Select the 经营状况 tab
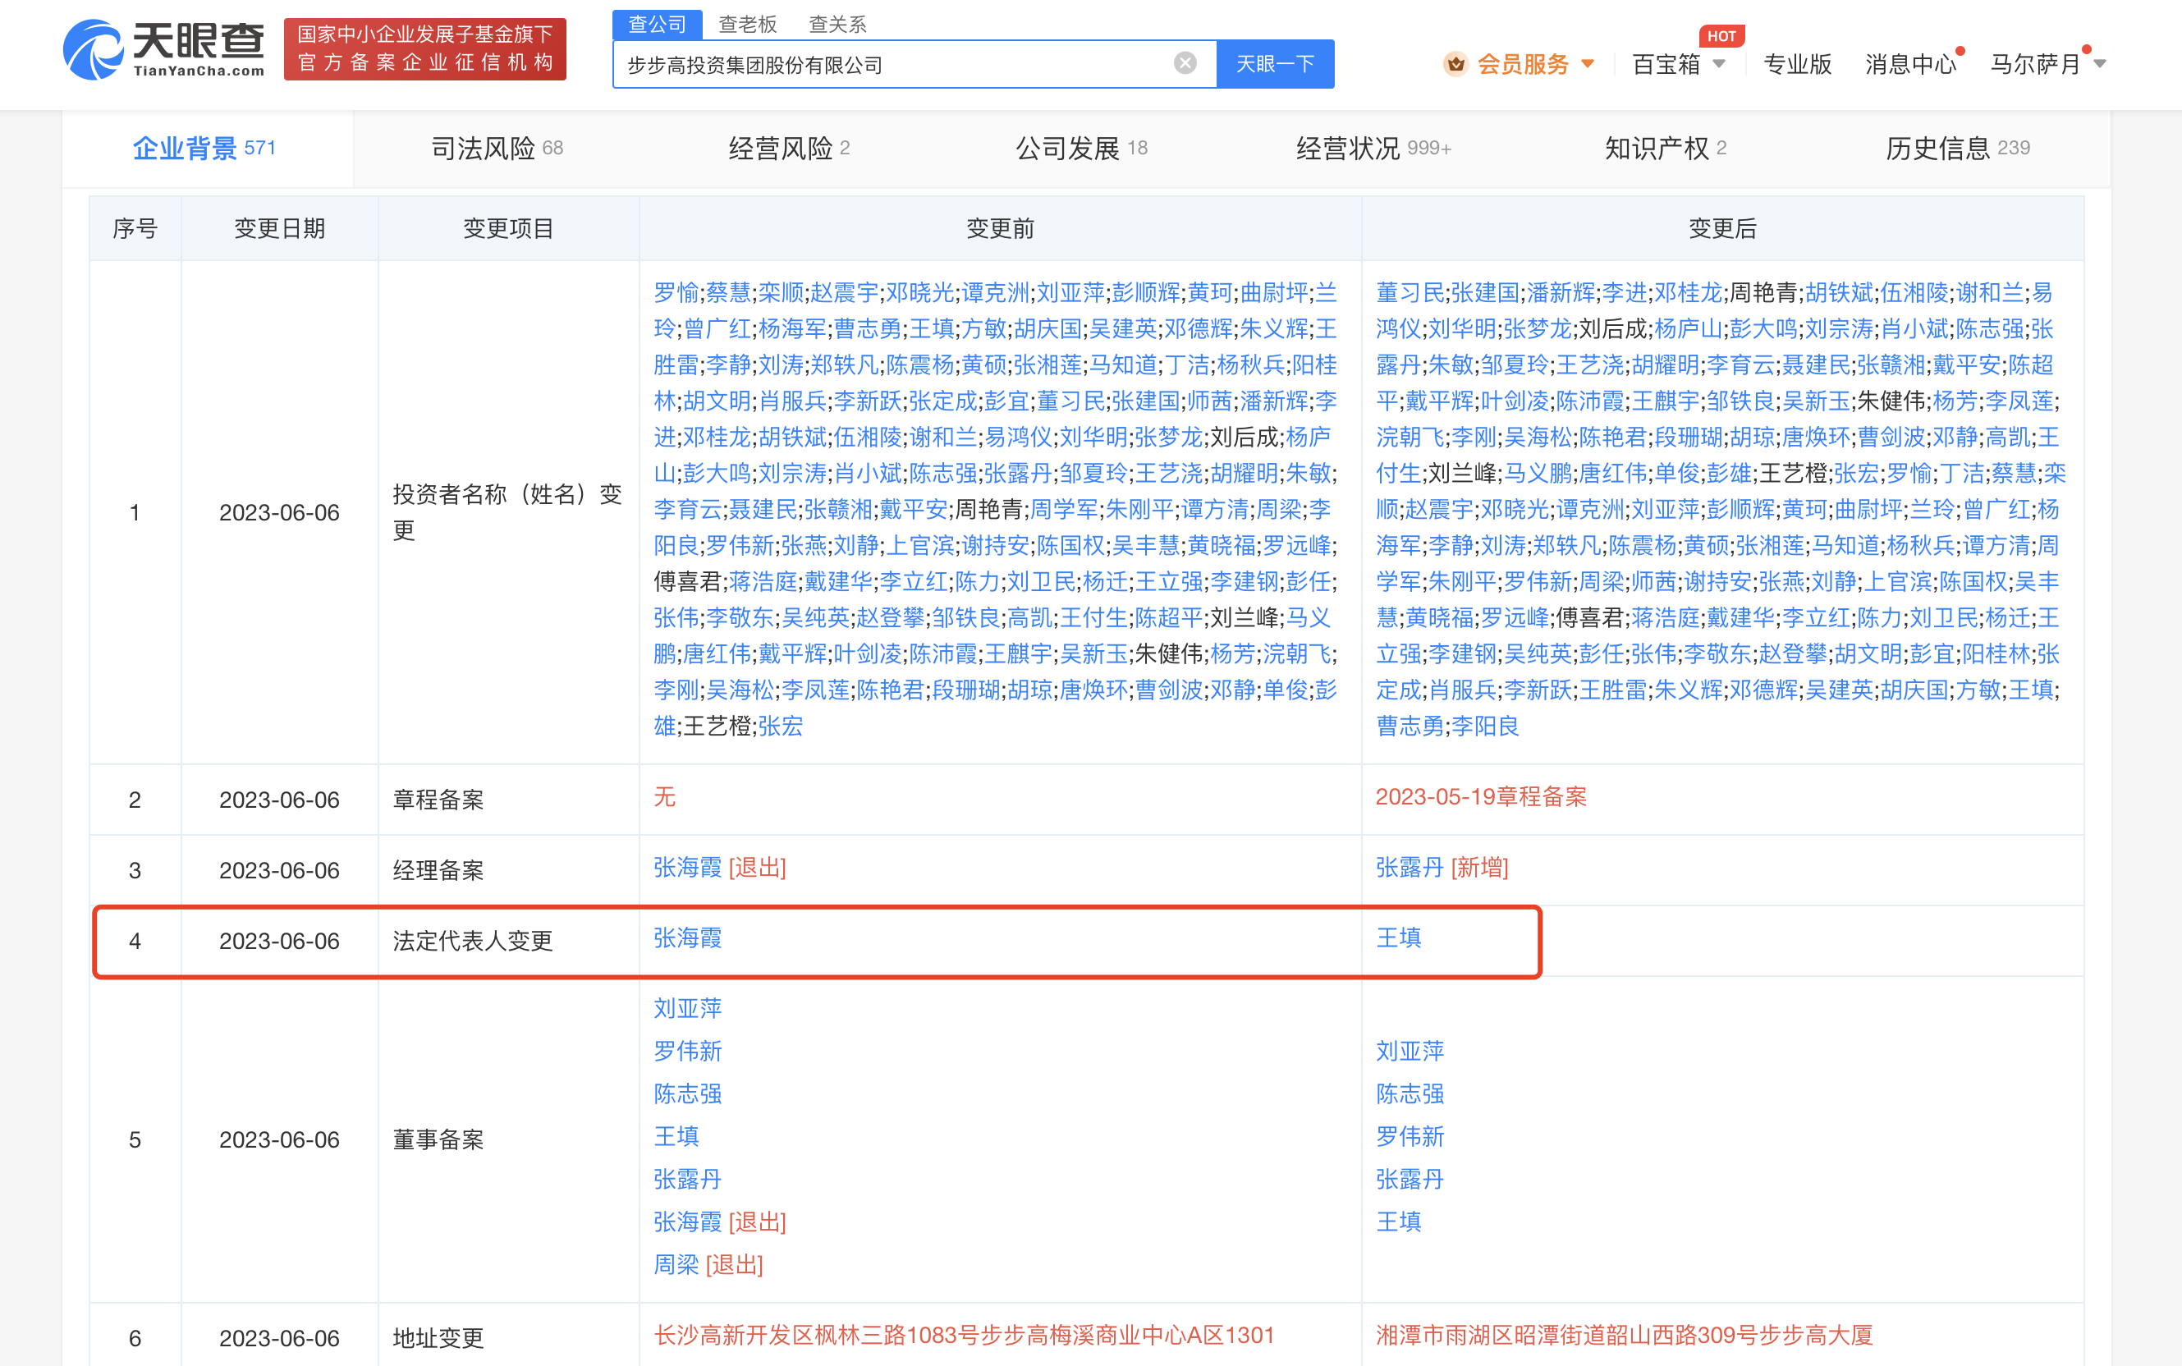Image resolution: width=2182 pixels, height=1366 pixels. tap(1373, 148)
